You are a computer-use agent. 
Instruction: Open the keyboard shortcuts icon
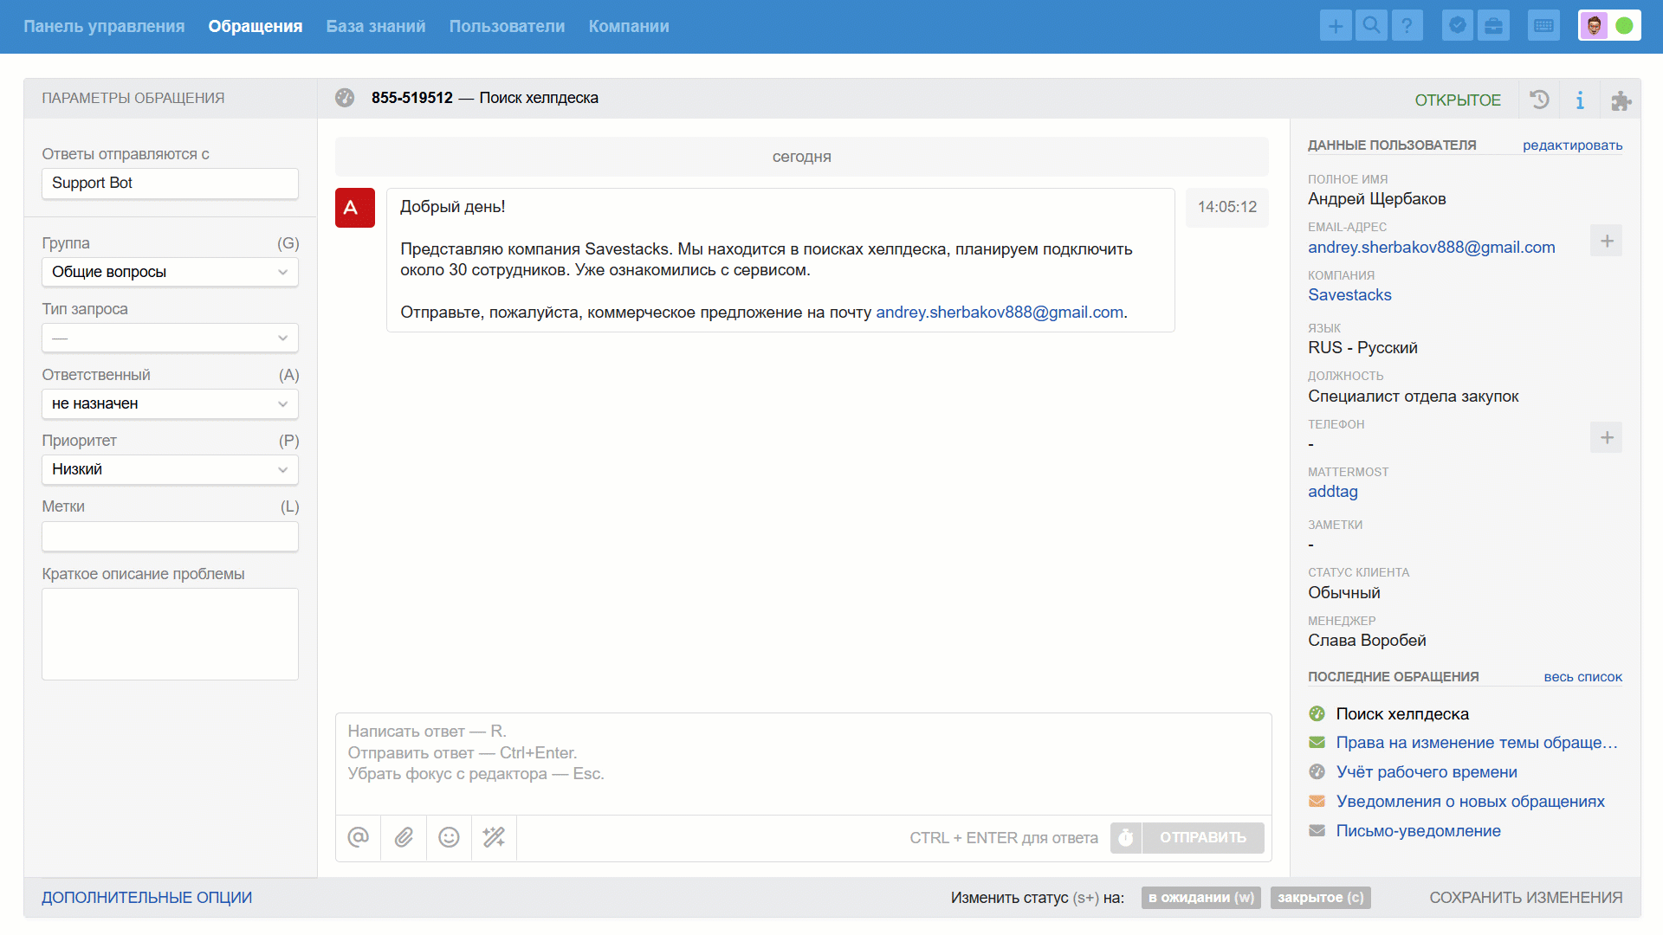tap(1543, 26)
